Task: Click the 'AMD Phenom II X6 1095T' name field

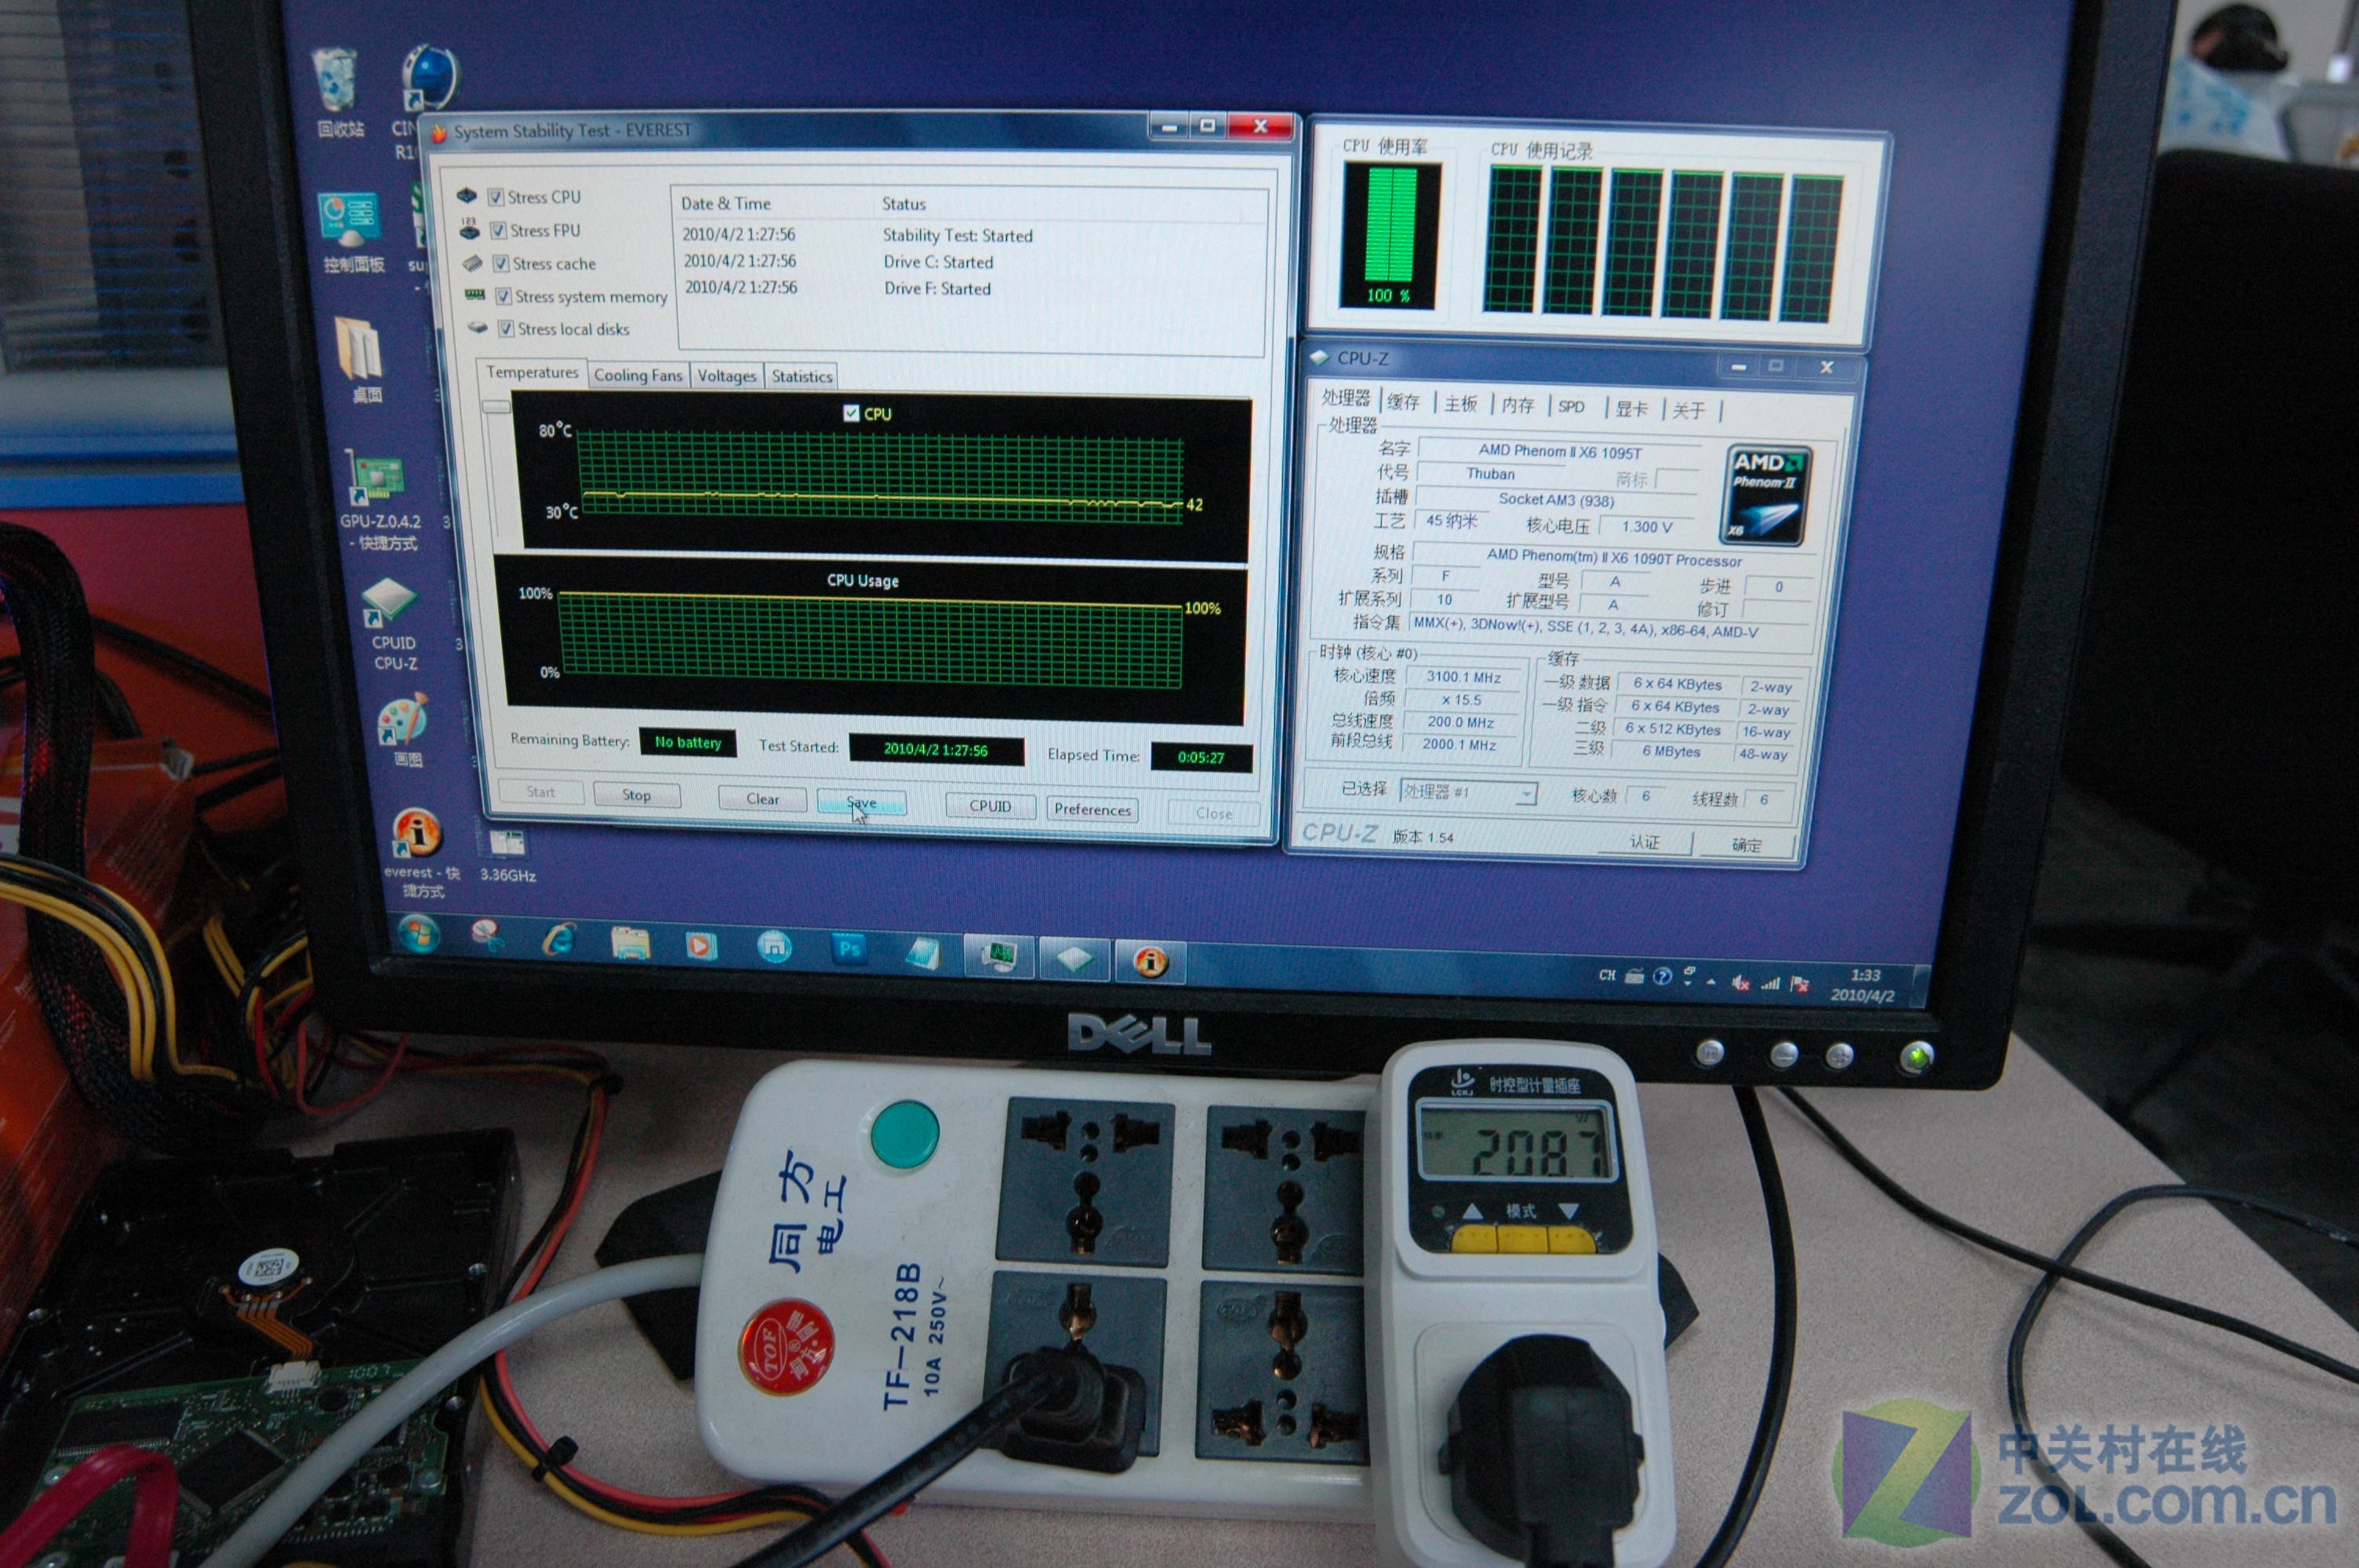Action: click(x=1560, y=452)
